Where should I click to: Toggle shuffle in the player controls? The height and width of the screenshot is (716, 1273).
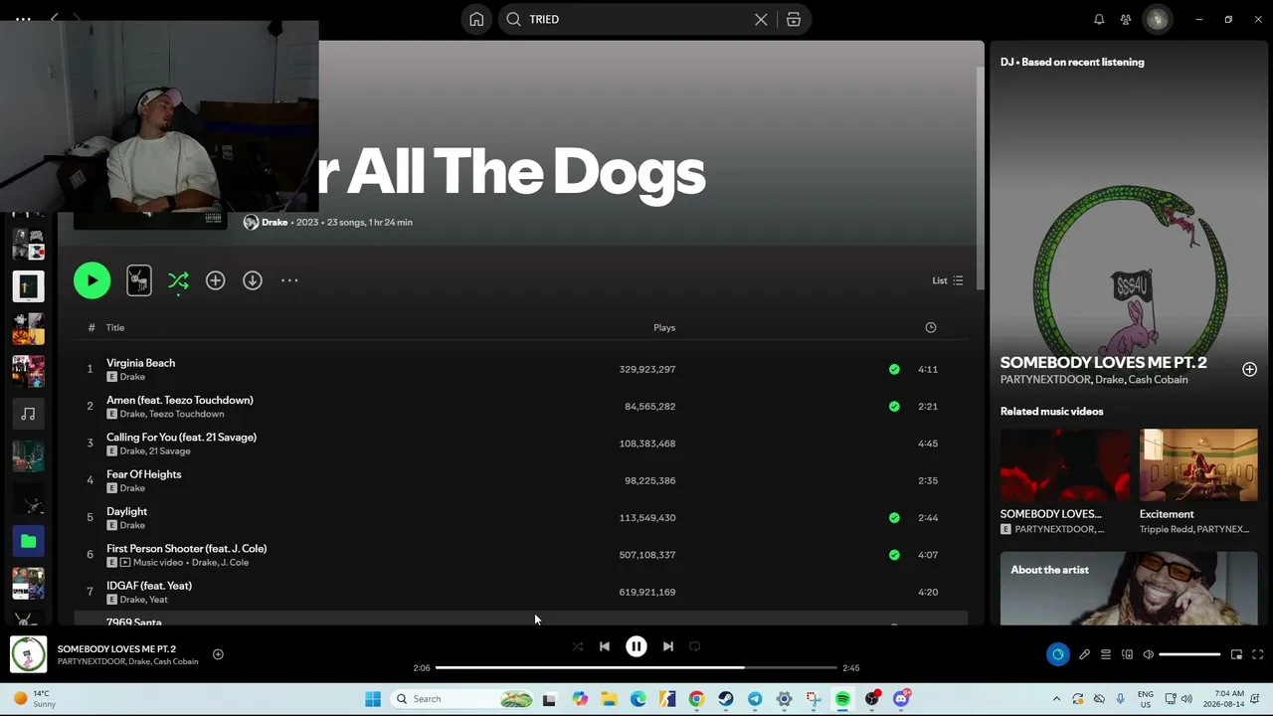[x=578, y=646]
